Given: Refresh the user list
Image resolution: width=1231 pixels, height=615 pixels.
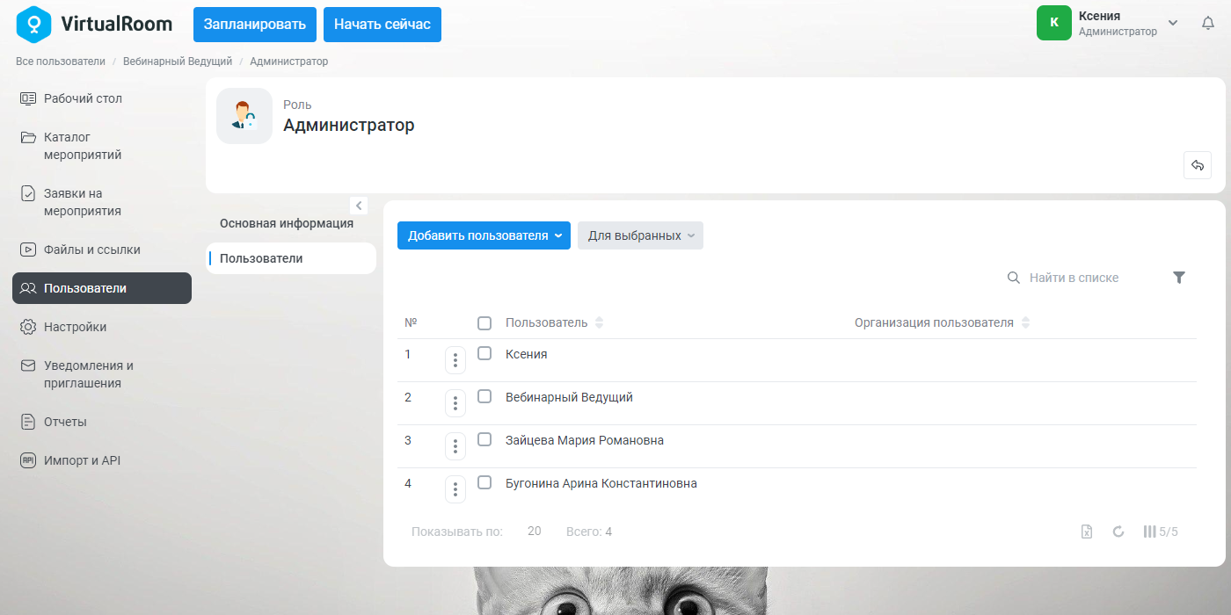Looking at the screenshot, I should pos(1118,532).
